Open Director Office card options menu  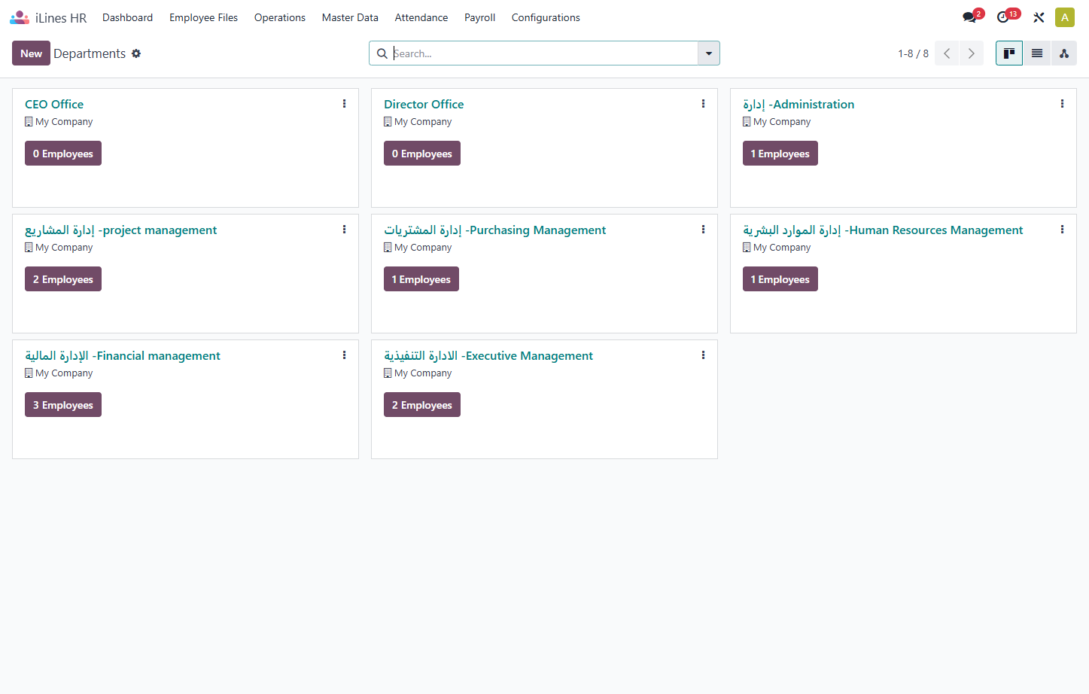pos(704,104)
